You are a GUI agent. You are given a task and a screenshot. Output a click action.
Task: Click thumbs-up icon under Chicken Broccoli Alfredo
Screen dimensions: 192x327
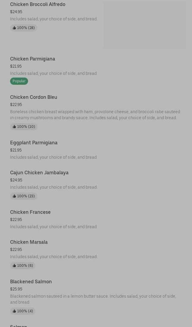(14, 28)
